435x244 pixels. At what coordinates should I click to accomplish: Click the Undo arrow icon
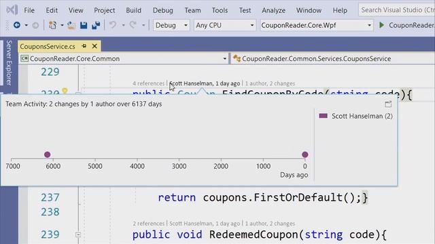point(113,25)
